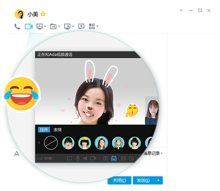
Task: Click the 正在和Ada视频通话 title bar
Action: tap(88, 55)
